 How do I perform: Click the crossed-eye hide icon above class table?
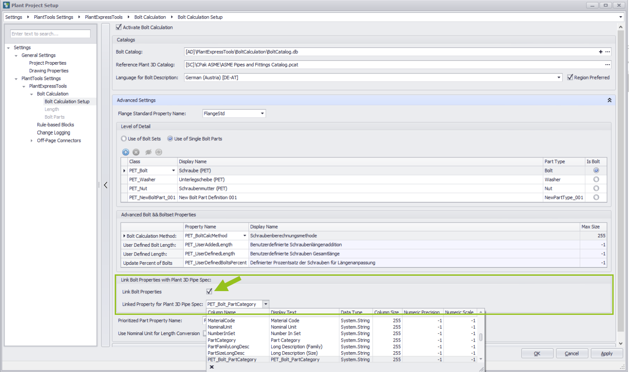click(148, 152)
